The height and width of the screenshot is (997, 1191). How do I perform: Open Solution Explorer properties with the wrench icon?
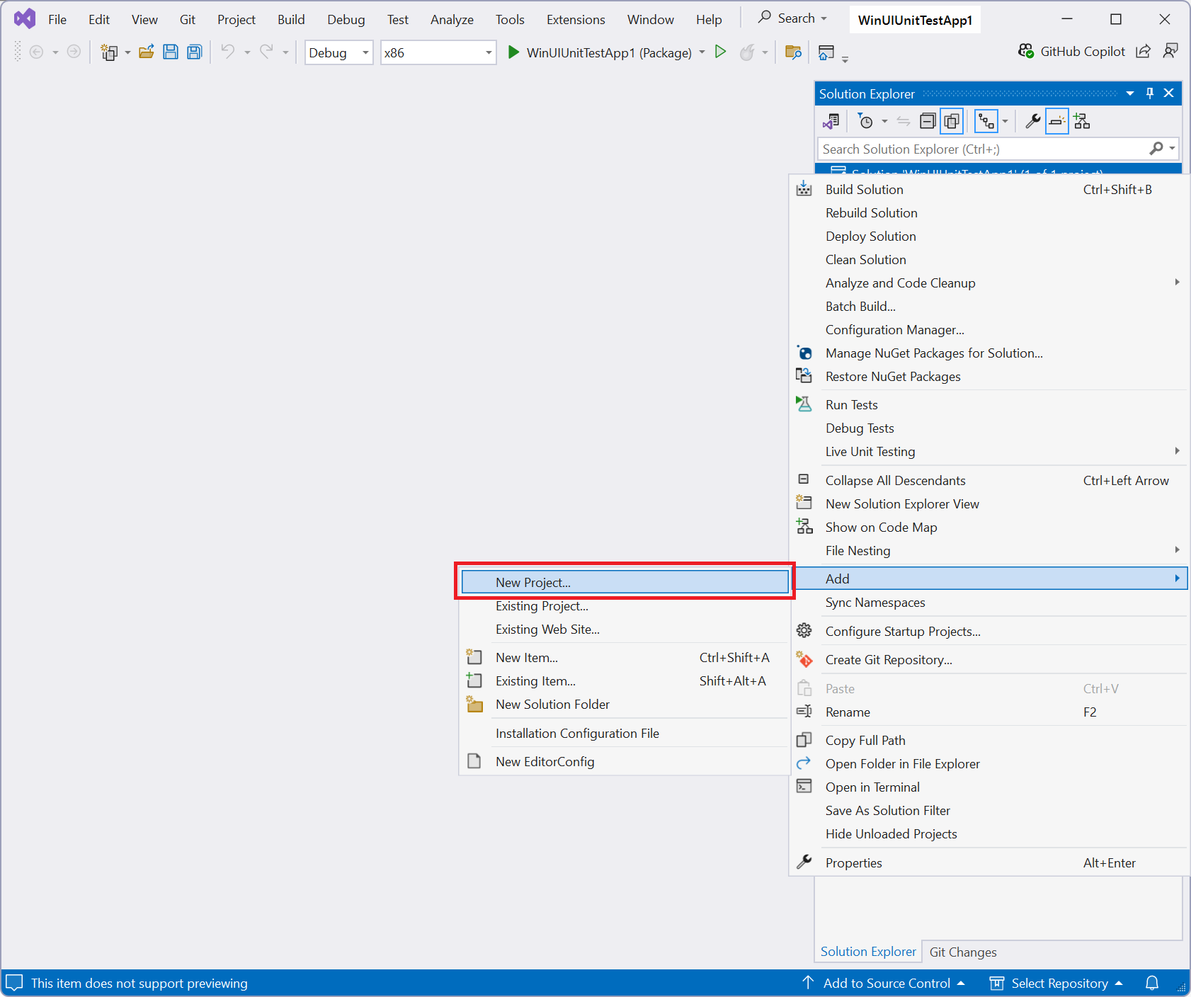[x=1033, y=121]
